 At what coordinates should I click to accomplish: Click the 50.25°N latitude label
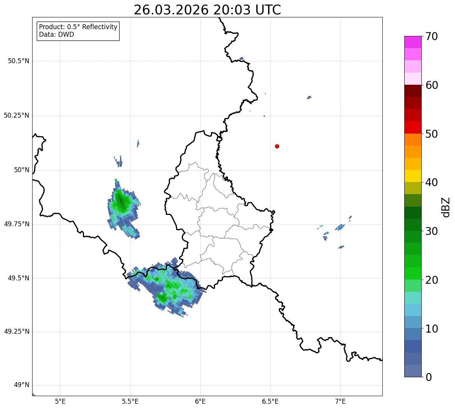[16, 115]
